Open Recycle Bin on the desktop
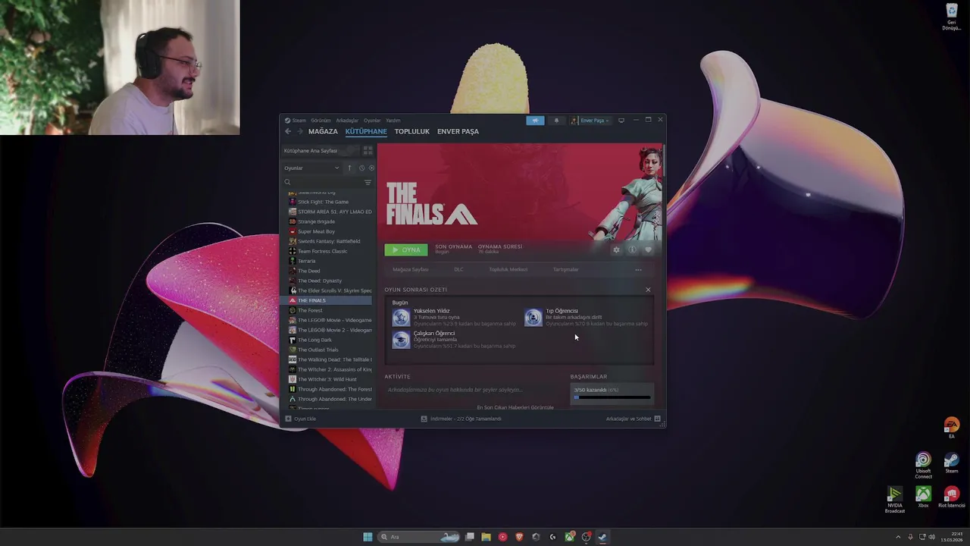Viewport: 970px width, 546px height. (952, 17)
